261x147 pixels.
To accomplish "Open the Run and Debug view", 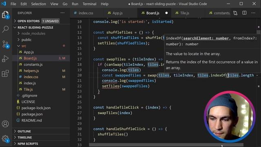I will pyautogui.click(x=5, y=59).
